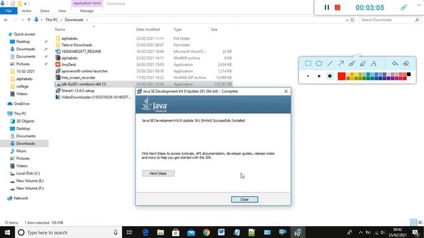Select the free_screen_recorder ZIP archive

pos(78,77)
